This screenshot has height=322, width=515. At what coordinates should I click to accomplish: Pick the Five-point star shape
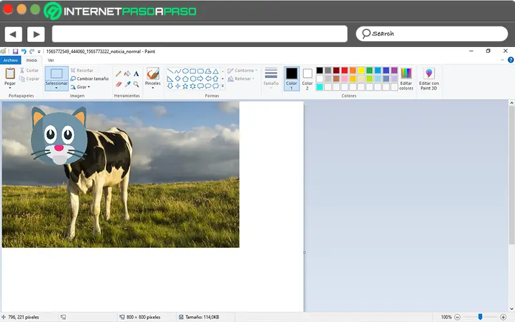(x=185, y=86)
